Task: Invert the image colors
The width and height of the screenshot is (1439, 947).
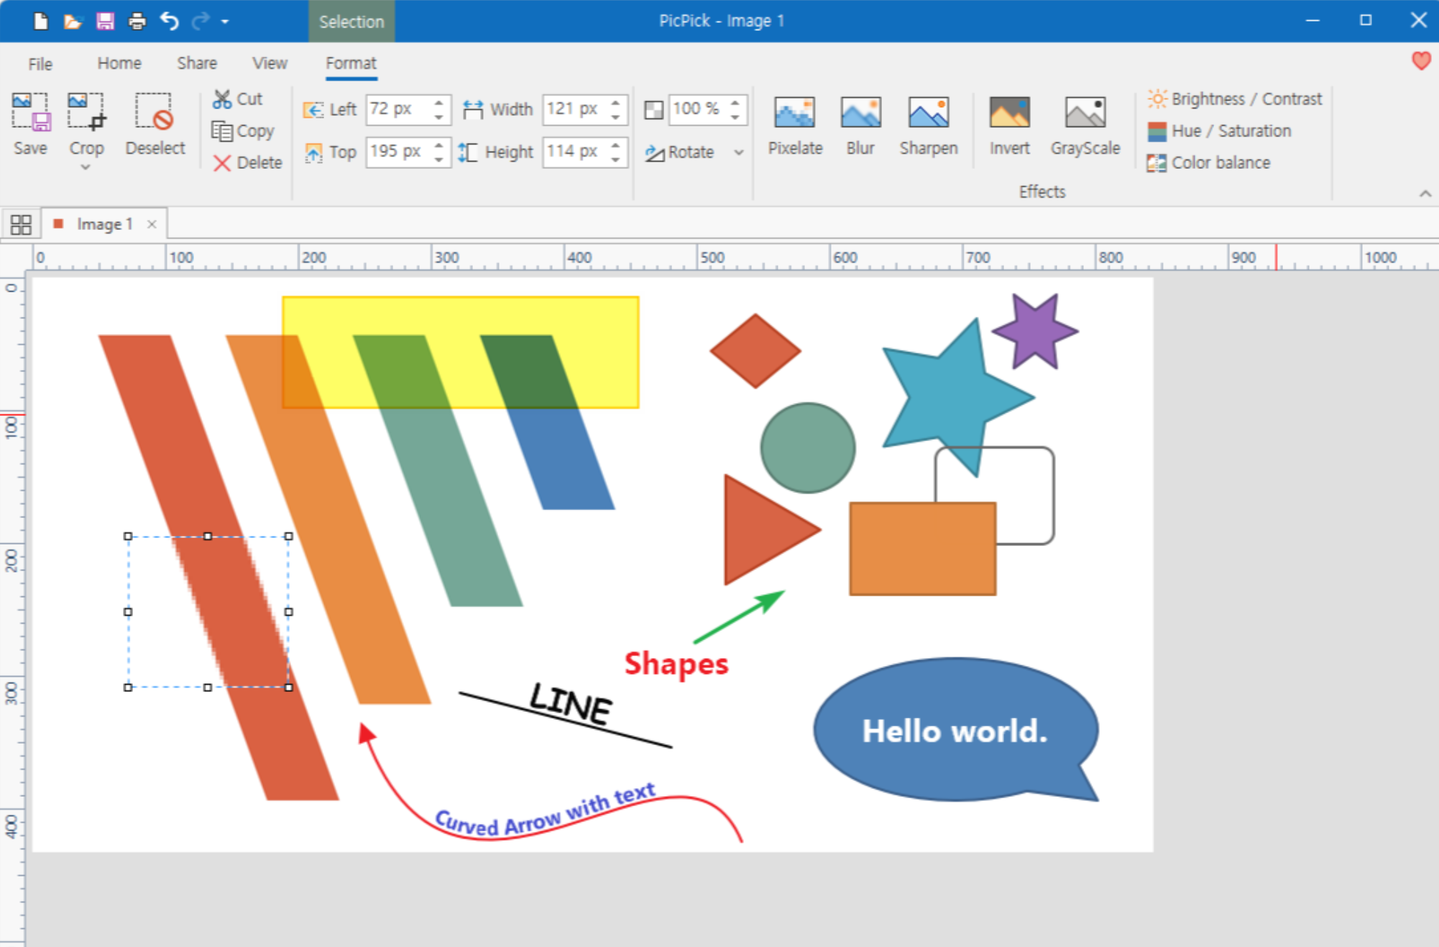Action: tap(1009, 125)
